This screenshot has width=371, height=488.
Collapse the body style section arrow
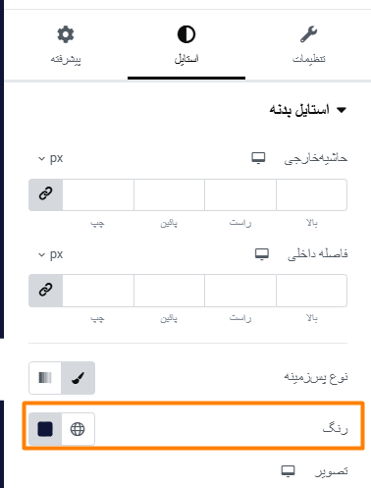(342, 110)
